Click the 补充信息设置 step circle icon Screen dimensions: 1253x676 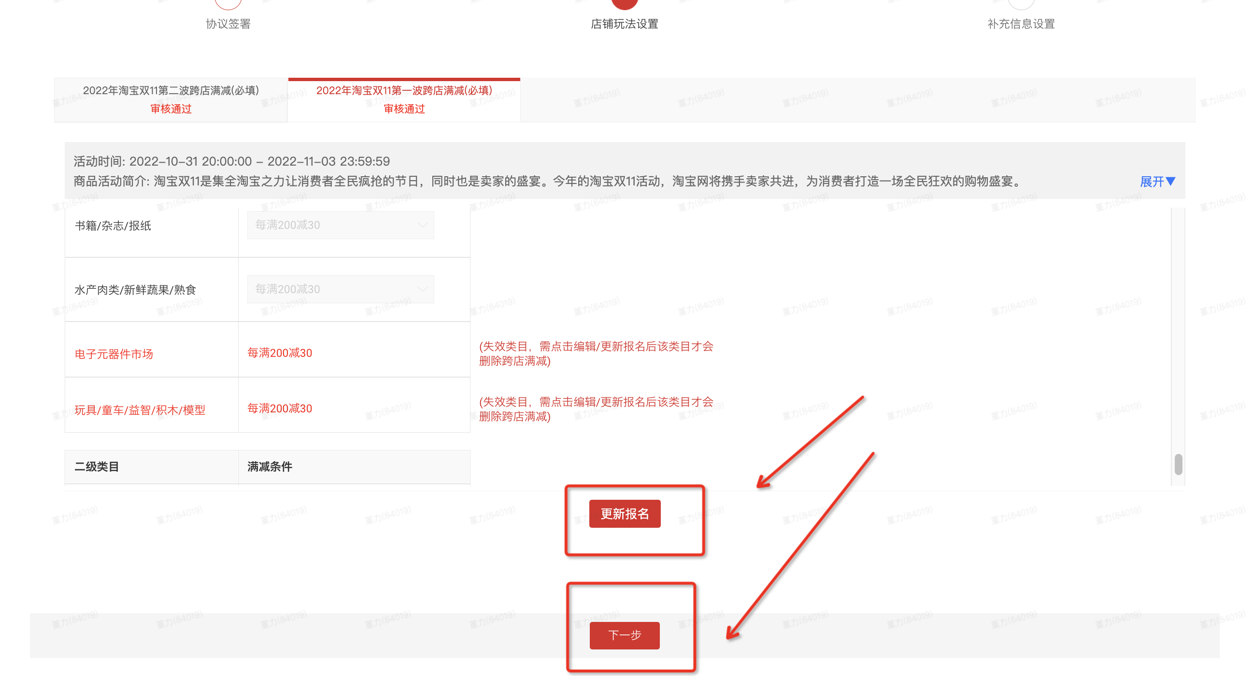coord(1021,4)
